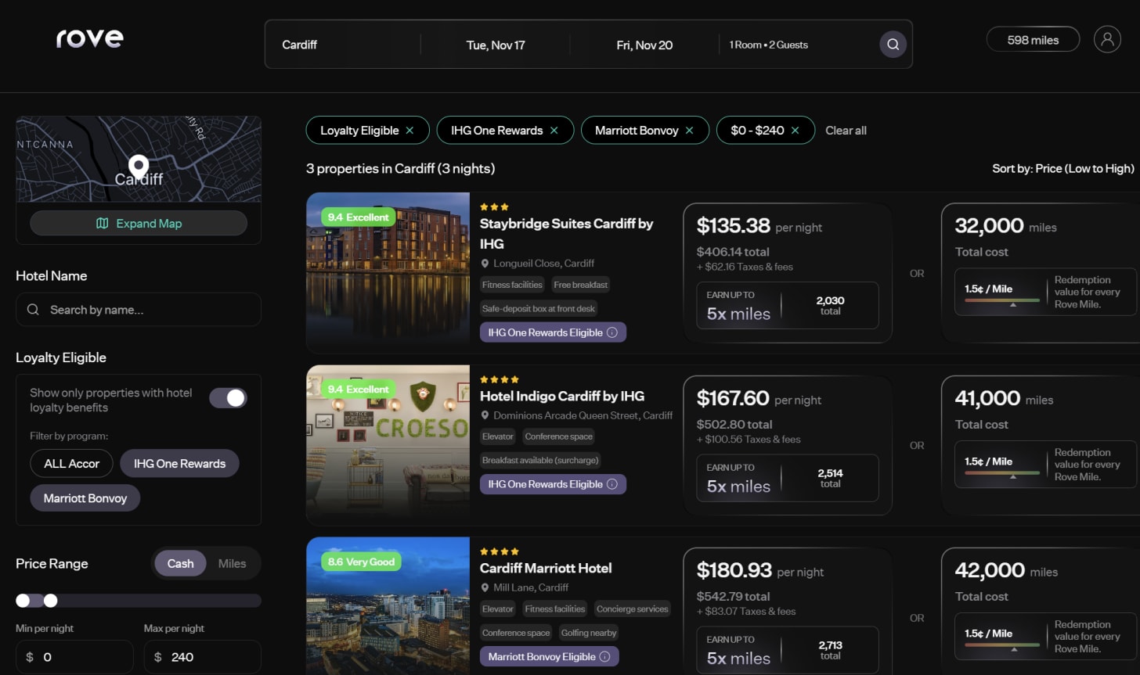Select the ALL Accor program filter
The width and height of the screenshot is (1140, 675).
coord(72,464)
